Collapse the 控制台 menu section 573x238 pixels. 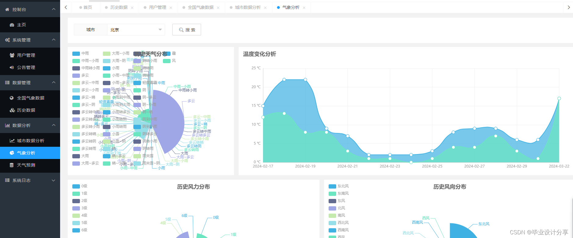coord(54,9)
